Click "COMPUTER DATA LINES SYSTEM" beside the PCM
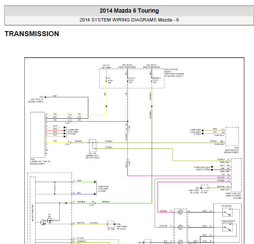This screenshot has height=244, width=254. tap(196, 132)
